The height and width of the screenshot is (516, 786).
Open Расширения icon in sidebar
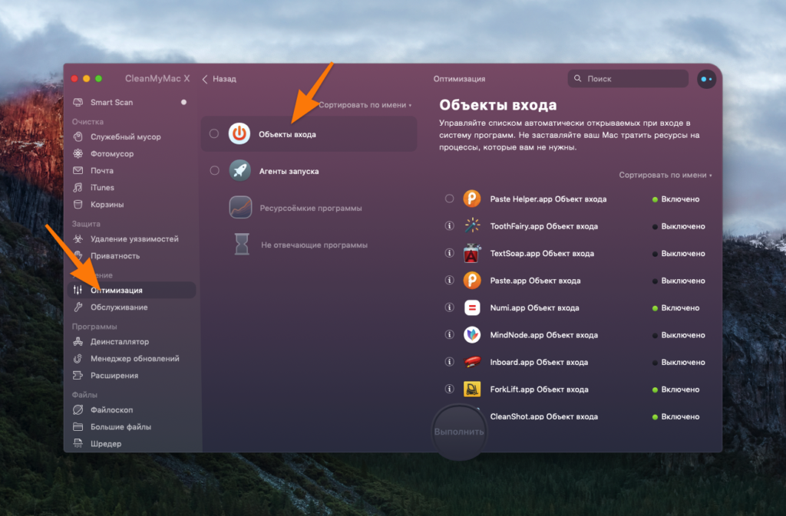(x=78, y=376)
